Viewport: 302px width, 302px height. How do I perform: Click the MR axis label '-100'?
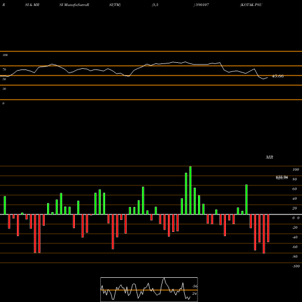[296, 266]
